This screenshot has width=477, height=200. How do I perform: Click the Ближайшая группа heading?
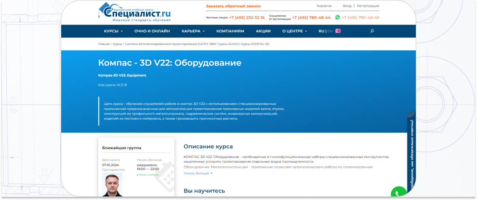tap(122, 148)
